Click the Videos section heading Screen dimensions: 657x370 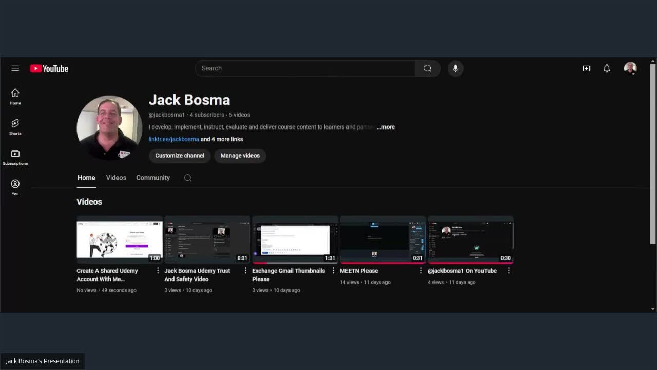[89, 202]
